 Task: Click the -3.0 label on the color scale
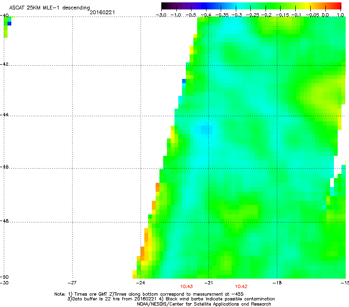(161, 15)
